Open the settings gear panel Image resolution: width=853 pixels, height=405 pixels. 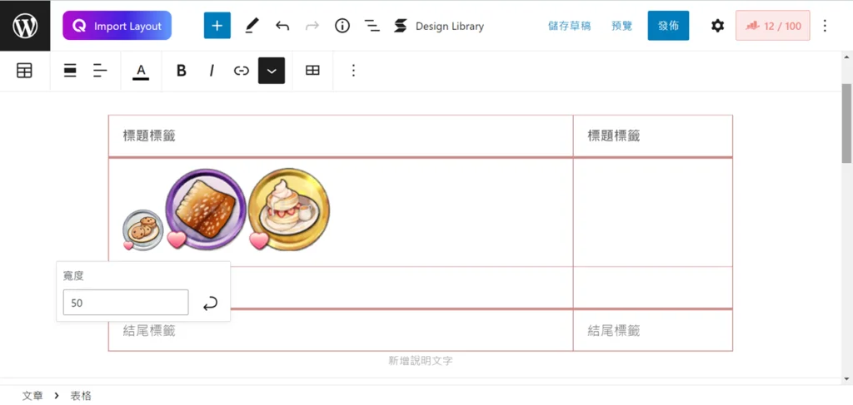(718, 26)
